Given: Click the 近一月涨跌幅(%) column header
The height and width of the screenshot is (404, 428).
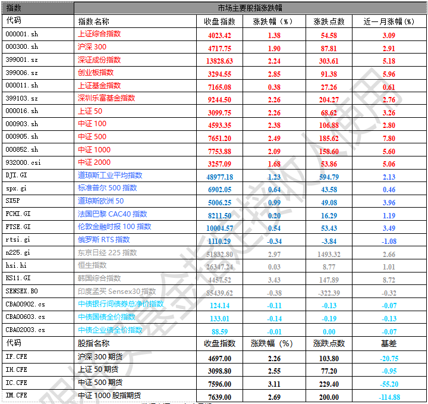Looking at the screenshot, I should [389, 21].
